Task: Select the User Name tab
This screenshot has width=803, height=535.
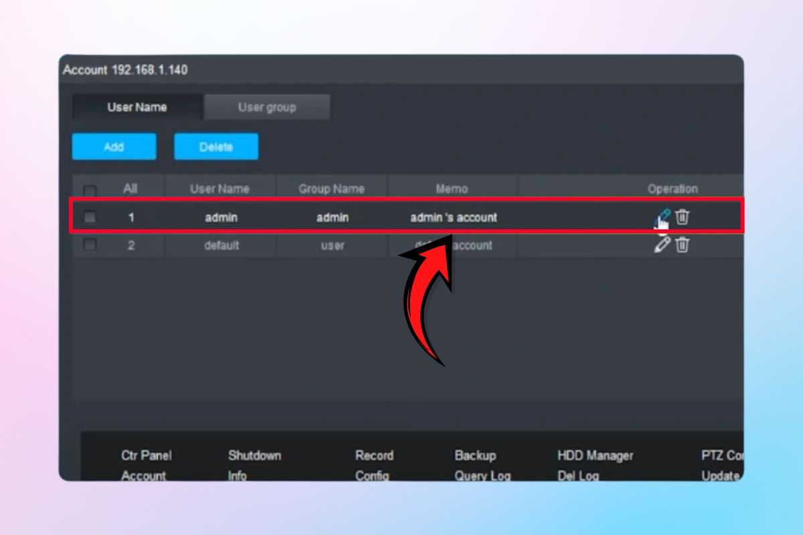Action: [137, 107]
